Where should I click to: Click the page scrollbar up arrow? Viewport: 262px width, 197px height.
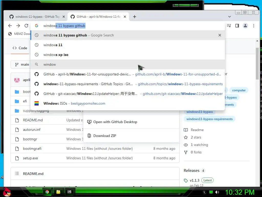tap(257, 41)
